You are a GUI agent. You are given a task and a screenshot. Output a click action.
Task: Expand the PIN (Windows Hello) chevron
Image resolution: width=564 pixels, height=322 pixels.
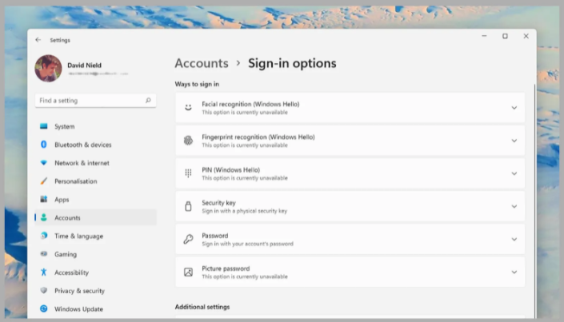pos(514,173)
